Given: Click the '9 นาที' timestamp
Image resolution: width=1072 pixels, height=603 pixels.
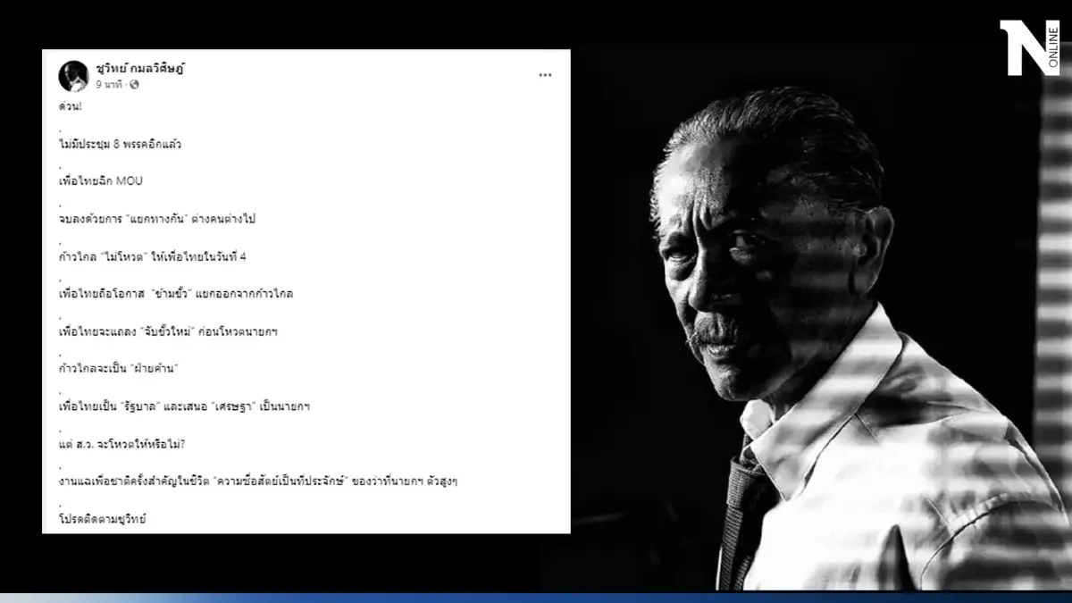Looking at the screenshot, I should click(x=109, y=85).
